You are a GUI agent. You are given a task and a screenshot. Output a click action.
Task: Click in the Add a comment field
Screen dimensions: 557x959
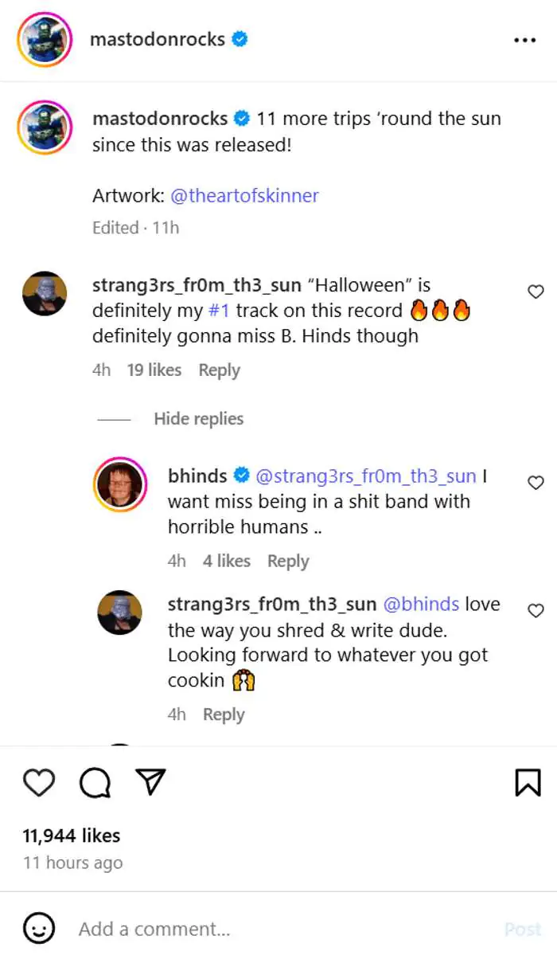tap(278, 929)
